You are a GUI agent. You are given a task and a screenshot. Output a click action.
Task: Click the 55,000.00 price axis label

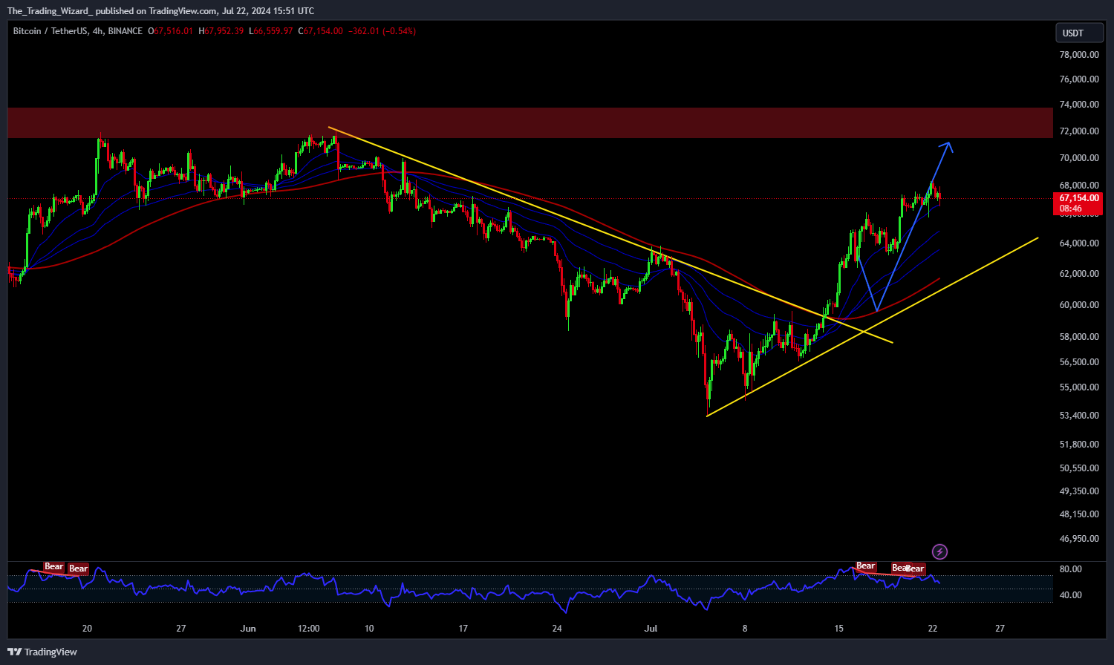[1079, 387]
